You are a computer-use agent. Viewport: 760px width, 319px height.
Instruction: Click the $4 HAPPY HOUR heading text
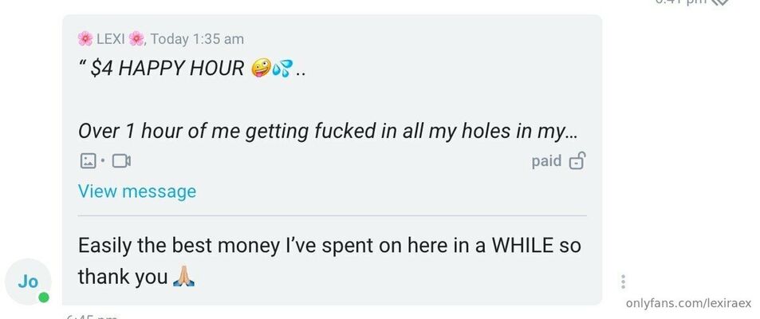(167, 69)
